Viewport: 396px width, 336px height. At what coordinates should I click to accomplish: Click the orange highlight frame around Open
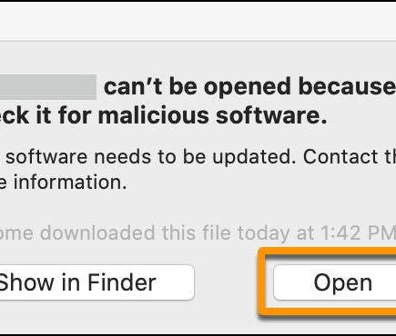tap(328, 282)
